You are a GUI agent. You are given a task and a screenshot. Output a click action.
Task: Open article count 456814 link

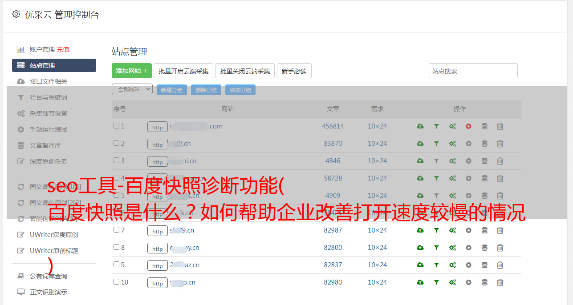pyautogui.click(x=333, y=126)
